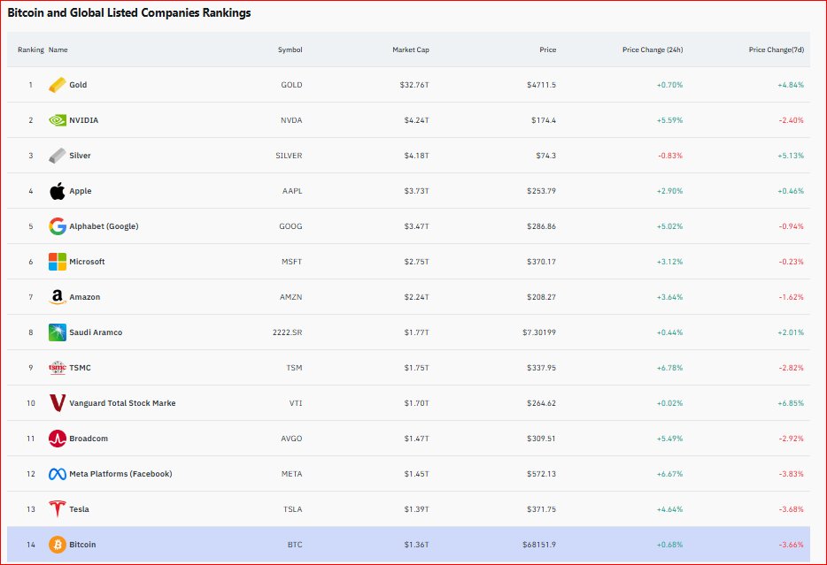
Task: Open the Saudi Aramco name link
Action: click(96, 332)
